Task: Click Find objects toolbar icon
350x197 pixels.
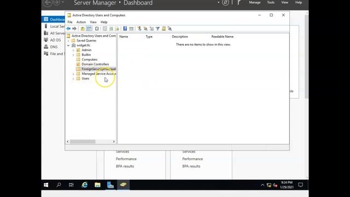Action: tap(164, 28)
